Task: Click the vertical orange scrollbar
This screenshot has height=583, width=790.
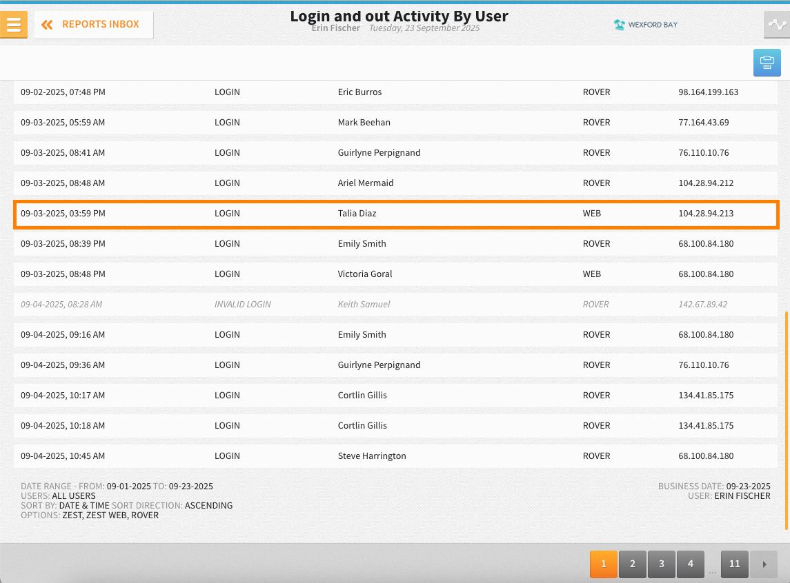Action: click(786, 420)
